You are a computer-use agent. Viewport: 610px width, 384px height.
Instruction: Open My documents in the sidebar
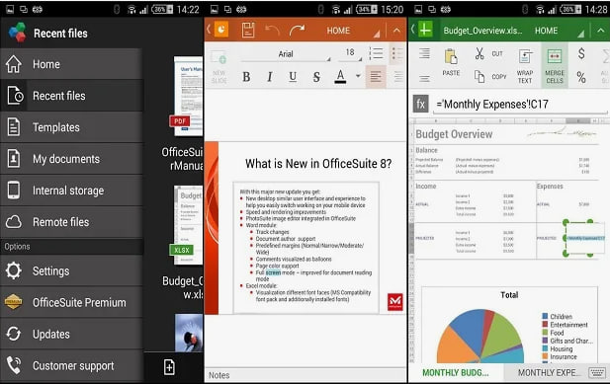pyautogui.click(x=72, y=159)
